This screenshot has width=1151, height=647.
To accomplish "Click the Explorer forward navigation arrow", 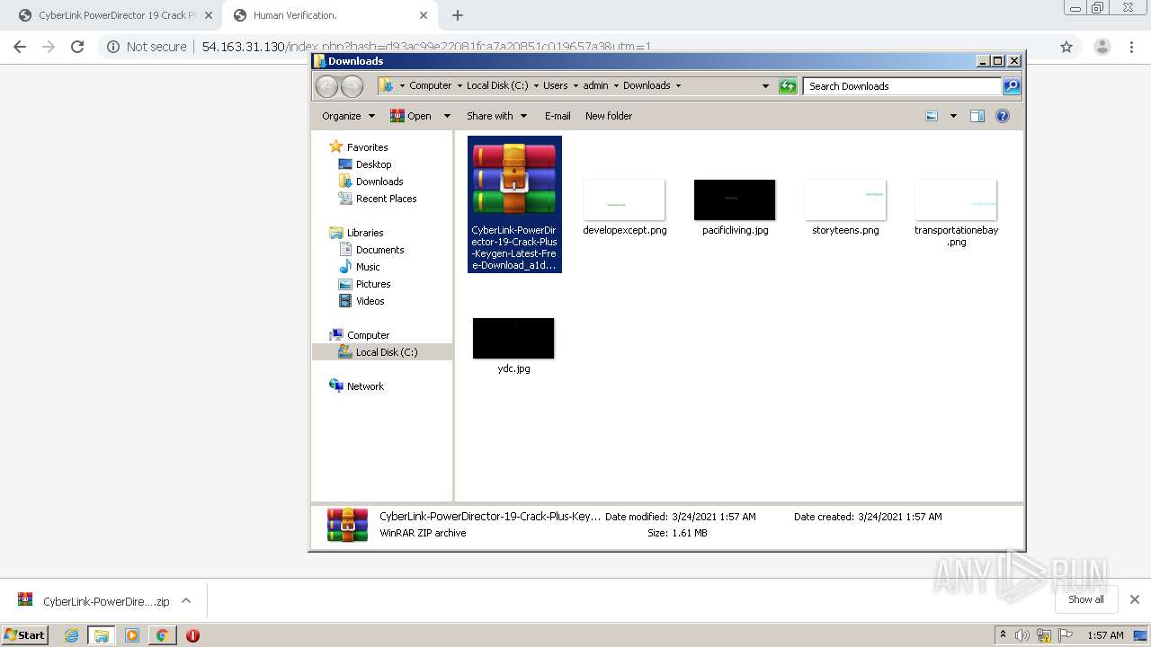I will 352,86.
